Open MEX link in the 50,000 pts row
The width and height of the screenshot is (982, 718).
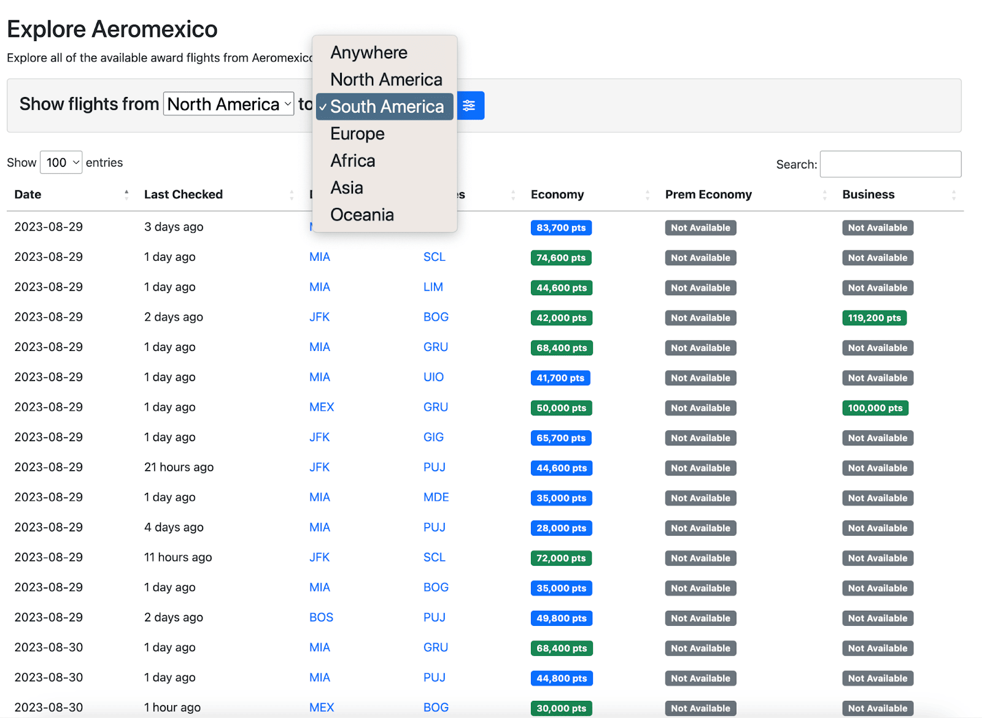pyautogui.click(x=322, y=407)
